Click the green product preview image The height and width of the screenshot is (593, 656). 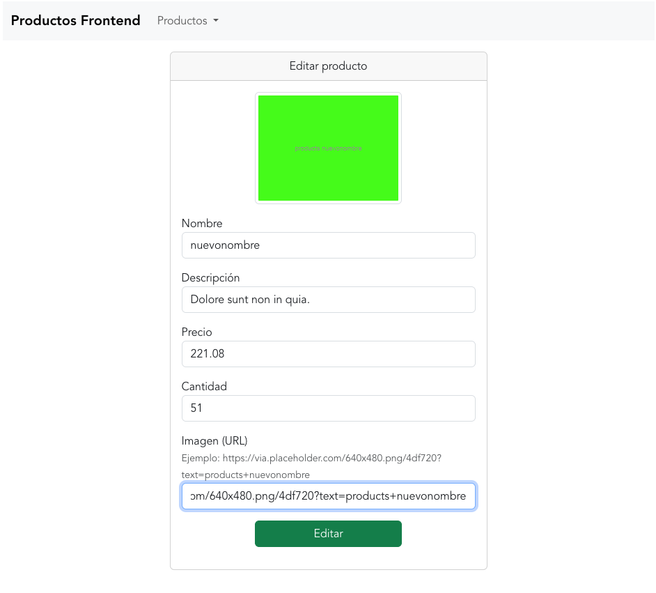328,148
